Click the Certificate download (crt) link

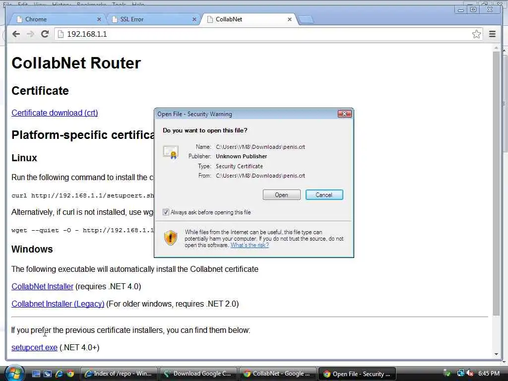pyautogui.click(x=55, y=113)
